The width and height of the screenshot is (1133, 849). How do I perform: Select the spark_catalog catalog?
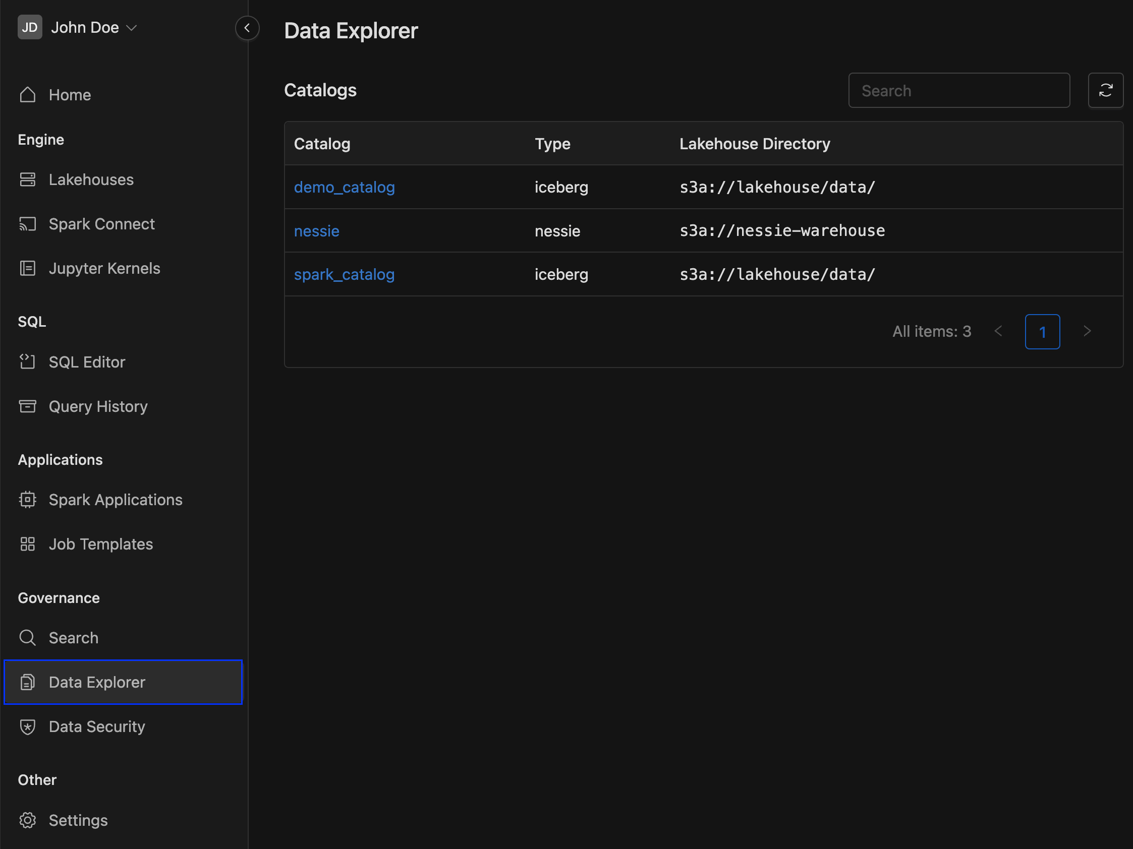(344, 274)
